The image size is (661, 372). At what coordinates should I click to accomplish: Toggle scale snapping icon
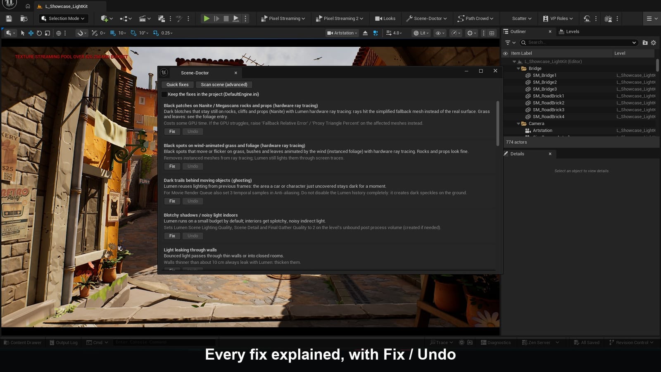coord(156,33)
